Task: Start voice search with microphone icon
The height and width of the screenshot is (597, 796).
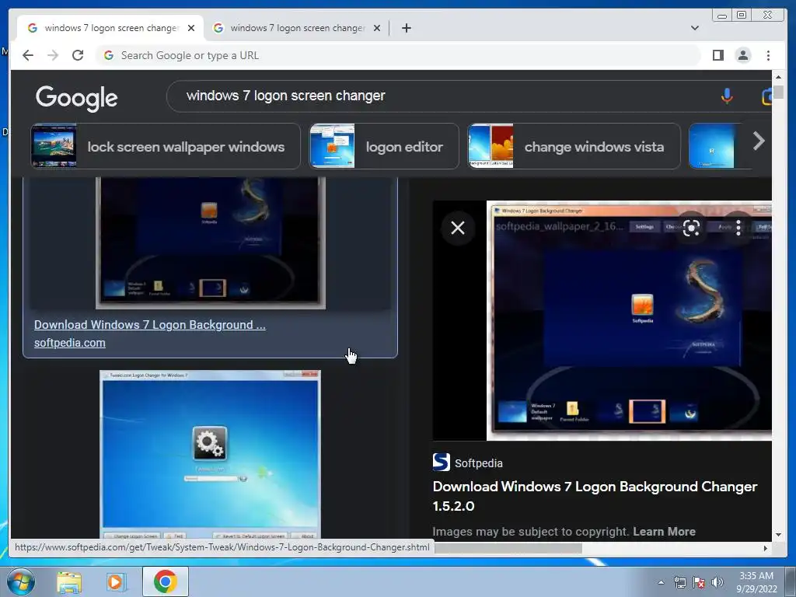Action: [x=727, y=96]
